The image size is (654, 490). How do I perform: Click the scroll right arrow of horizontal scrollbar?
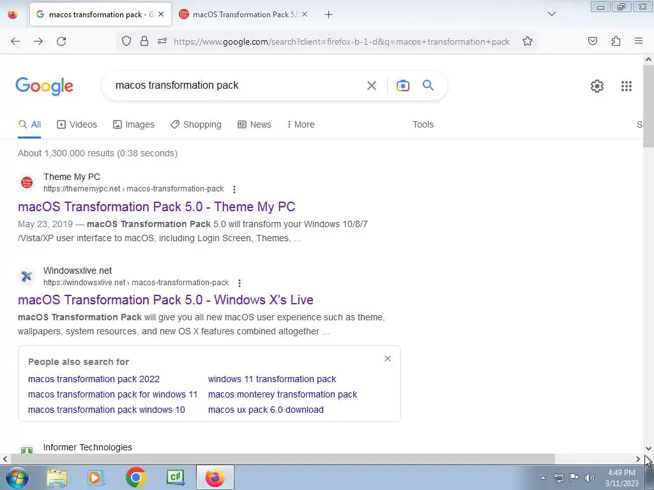click(x=638, y=459)
